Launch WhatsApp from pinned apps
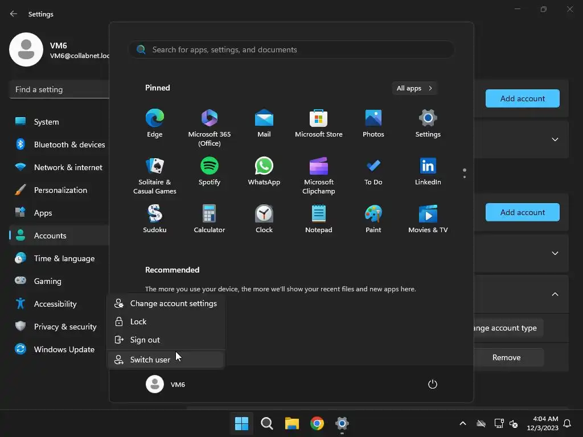The height and width of the screenshot is (437, 583). click(x=264, y=171)
